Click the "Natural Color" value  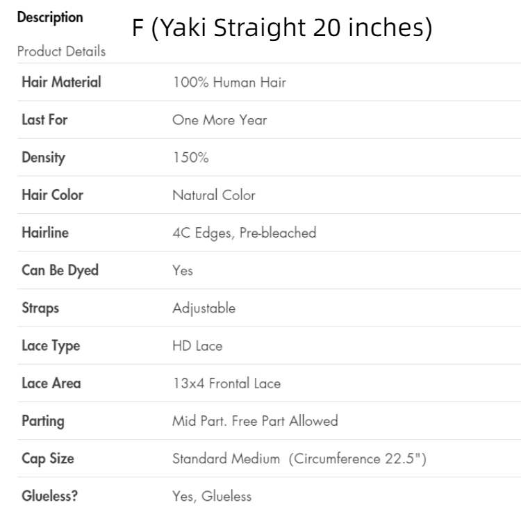point(213,195)
